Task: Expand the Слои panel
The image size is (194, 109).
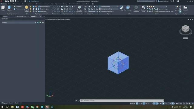Action: tap(157, 14)
